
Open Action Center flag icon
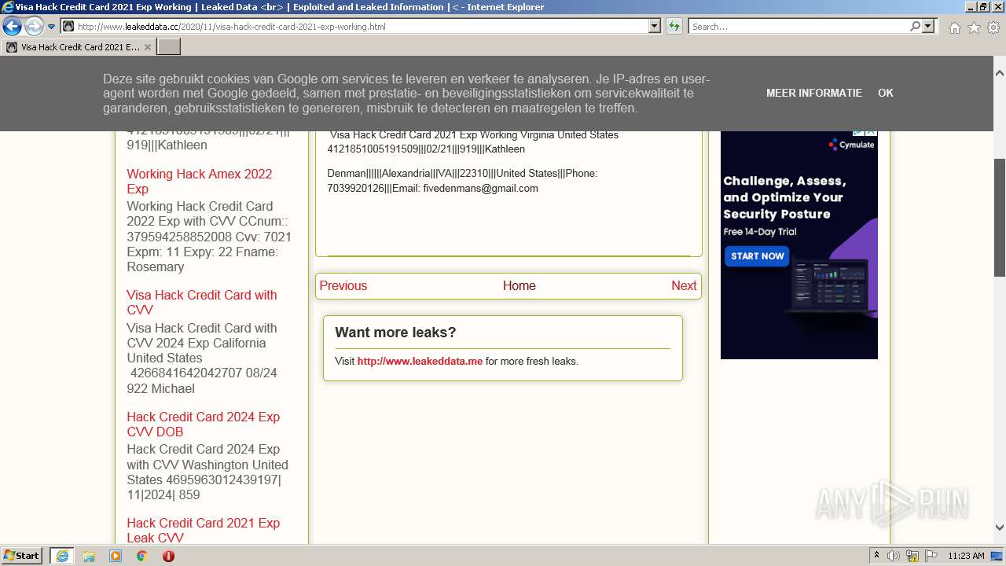coord(931,556)
